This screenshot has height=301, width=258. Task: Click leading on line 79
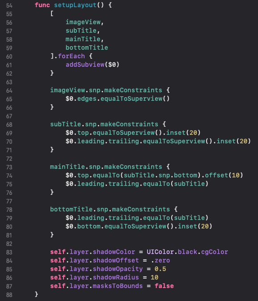tap(91, 218)
